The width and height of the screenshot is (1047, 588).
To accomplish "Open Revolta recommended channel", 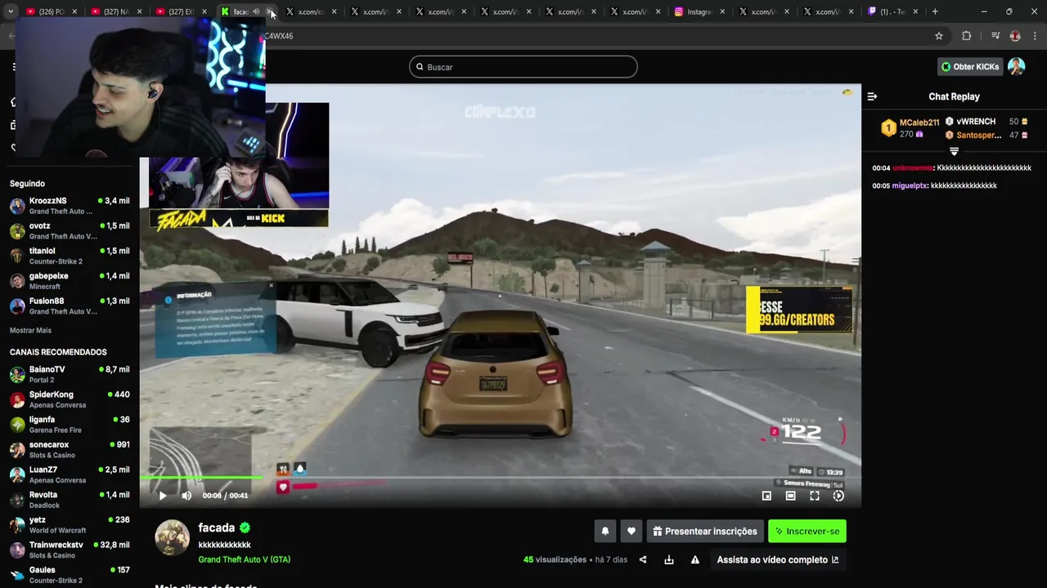I will tap(70, 500).
